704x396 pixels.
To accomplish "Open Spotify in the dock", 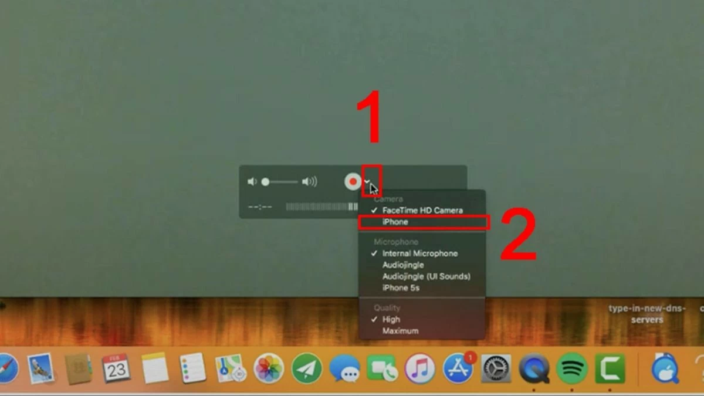I will tap(572, 368).
